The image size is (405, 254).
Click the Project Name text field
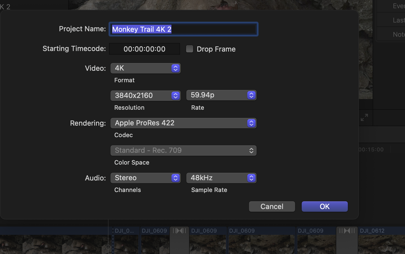pyautogui.click(x=183, y=29)
